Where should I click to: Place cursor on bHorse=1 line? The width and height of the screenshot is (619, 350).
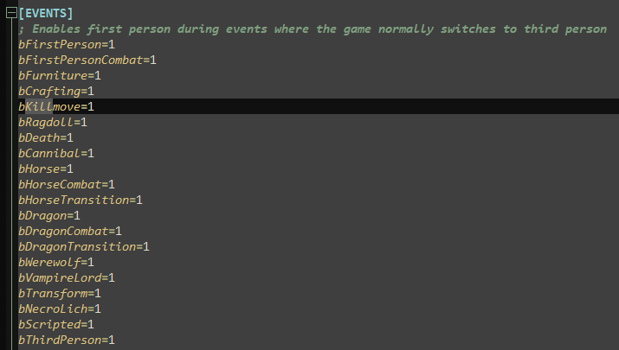click(x=46, y=169)
